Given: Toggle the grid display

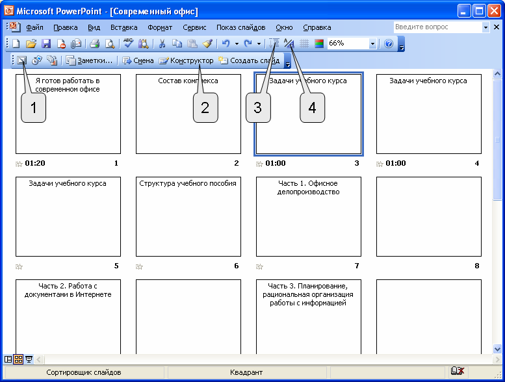Looking at the screenshot, I should (x=304, y=43).
